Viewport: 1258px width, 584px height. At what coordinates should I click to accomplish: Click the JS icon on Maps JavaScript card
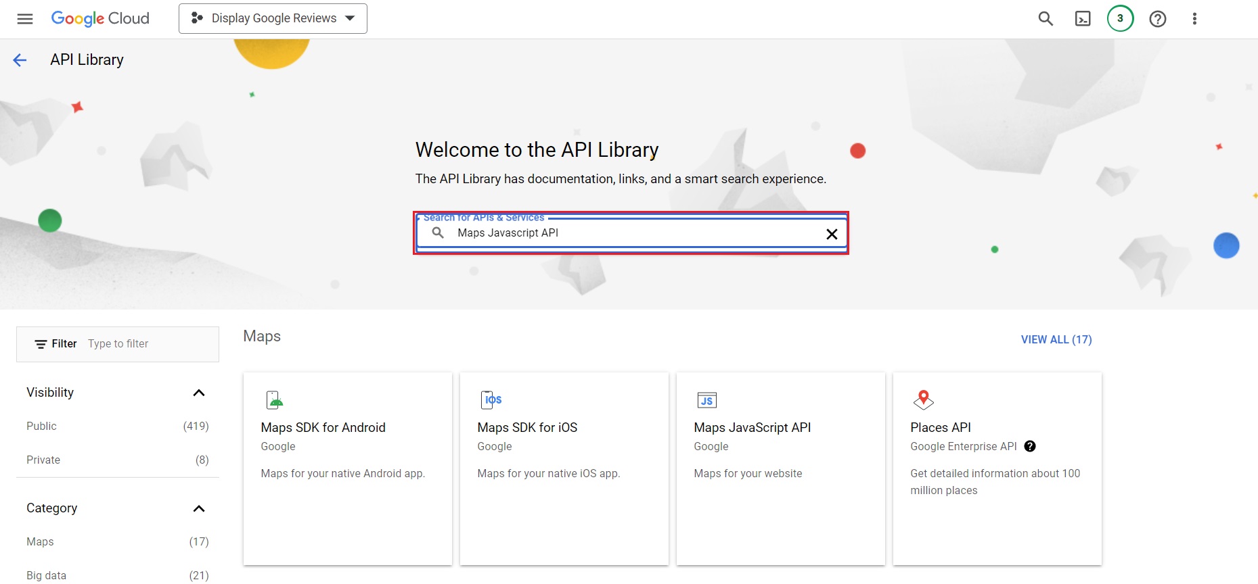(706, 400)
